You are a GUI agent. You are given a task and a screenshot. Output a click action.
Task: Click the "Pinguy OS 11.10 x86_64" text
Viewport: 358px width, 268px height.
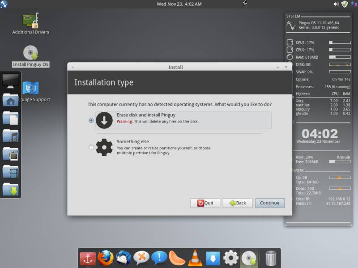(x=319, y=23)
